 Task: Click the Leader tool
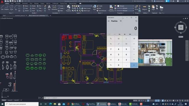tap(61, 8)
